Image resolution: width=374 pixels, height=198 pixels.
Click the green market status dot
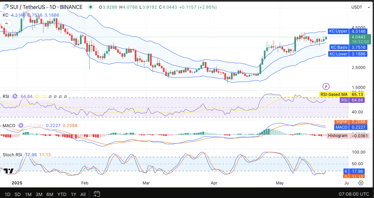(x=91, y=7)
